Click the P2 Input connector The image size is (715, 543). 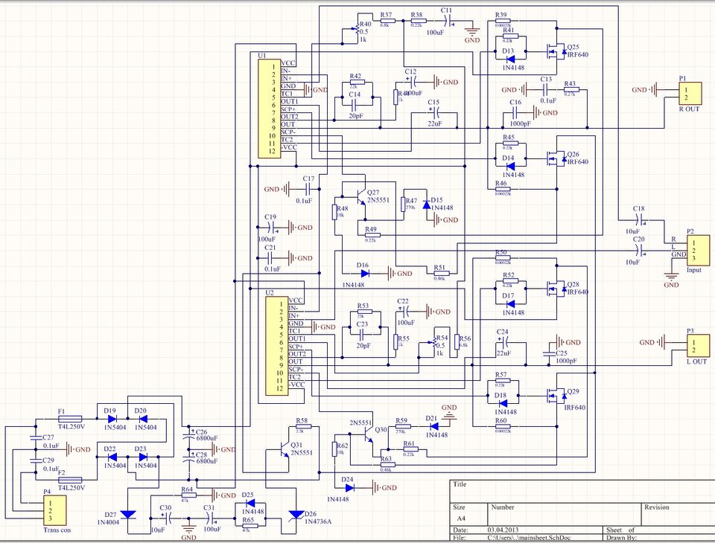(x=698, y=251)
